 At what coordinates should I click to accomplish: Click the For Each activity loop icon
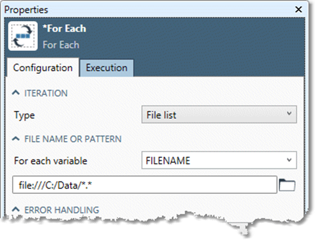22,36
